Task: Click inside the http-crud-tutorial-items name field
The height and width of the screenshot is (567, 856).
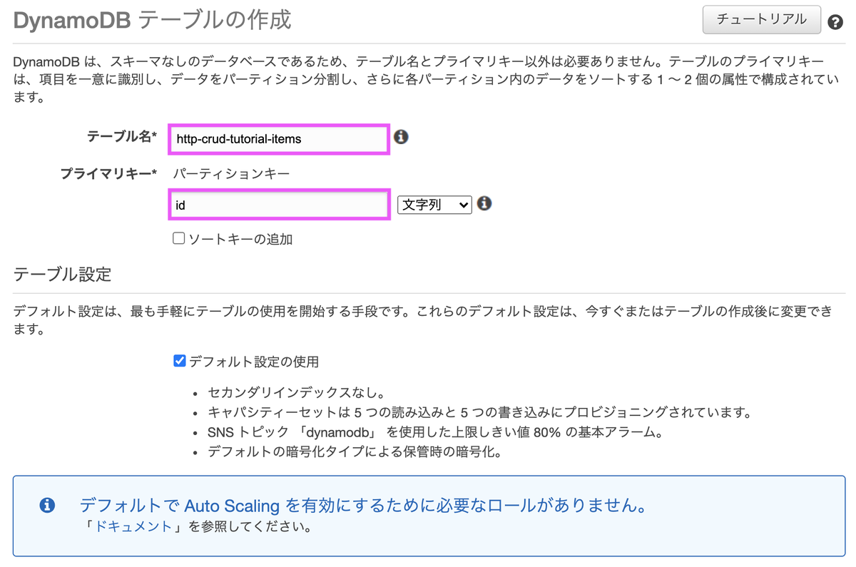Action: (278, 138)
